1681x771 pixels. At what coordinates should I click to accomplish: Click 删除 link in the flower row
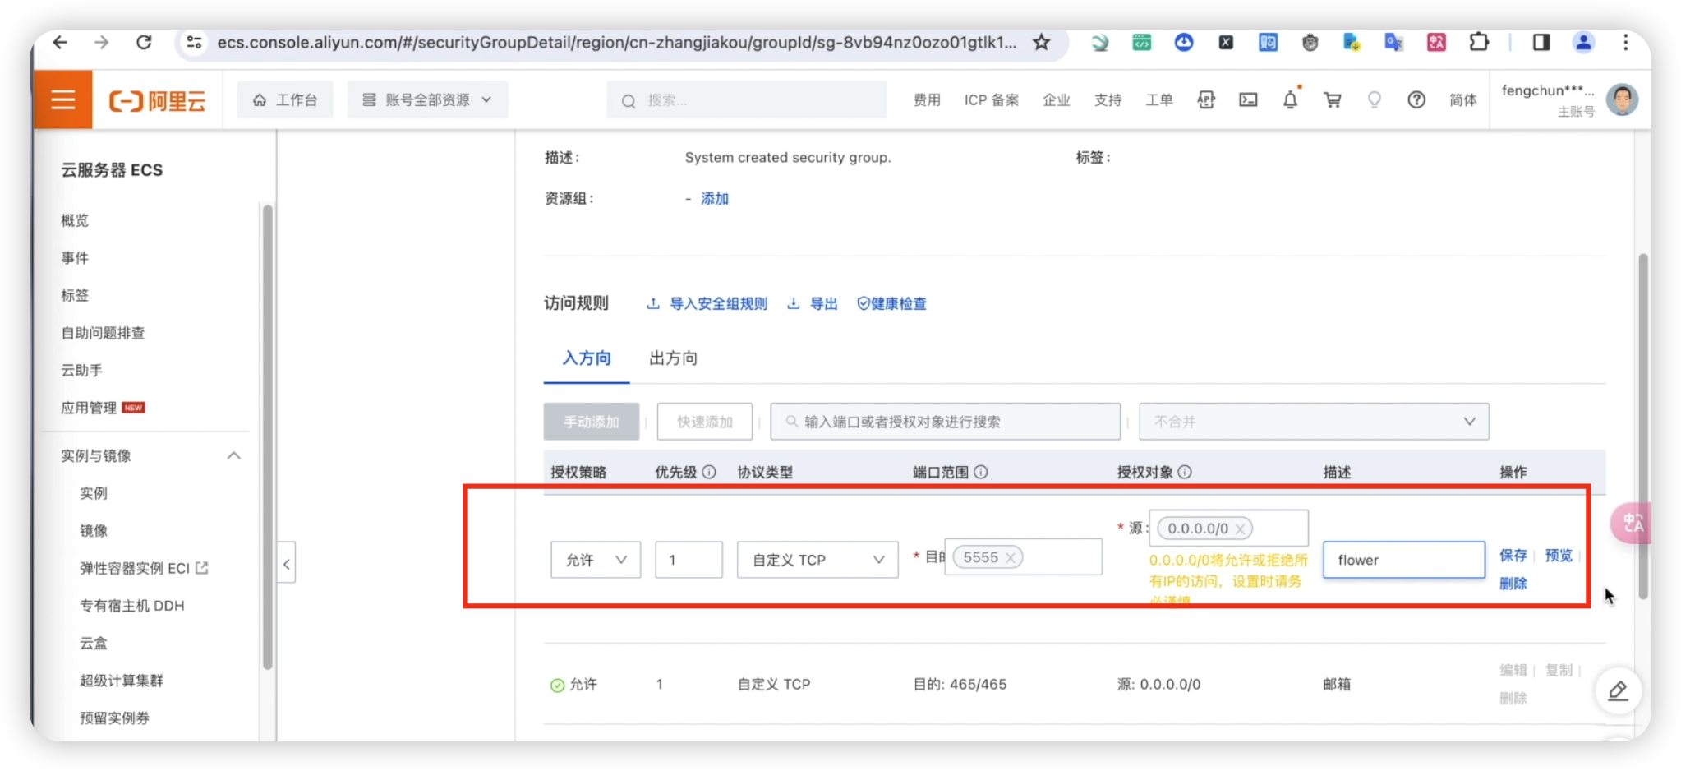point(1513,584)
